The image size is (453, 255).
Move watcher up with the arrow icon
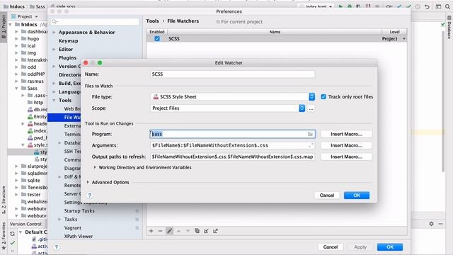(179, 231)
